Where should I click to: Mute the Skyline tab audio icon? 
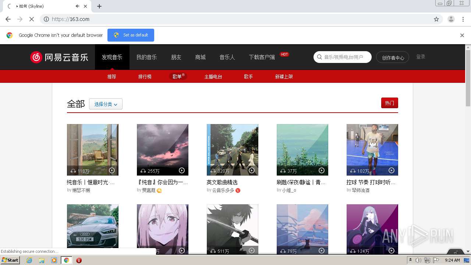pyautogui.click(x=77, y=6)
